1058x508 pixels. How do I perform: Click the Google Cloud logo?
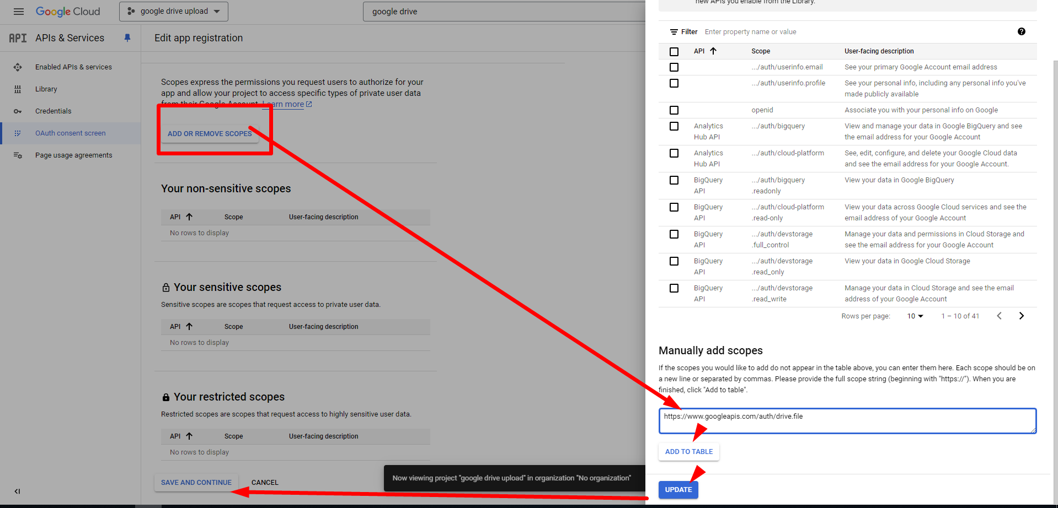click(68, 12)
